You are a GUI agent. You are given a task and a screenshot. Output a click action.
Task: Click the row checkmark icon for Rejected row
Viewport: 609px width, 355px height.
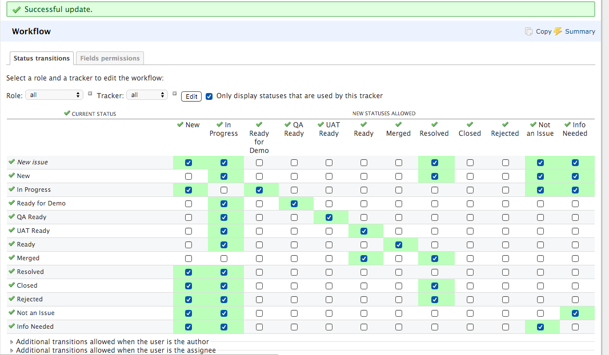coord(11,298)
